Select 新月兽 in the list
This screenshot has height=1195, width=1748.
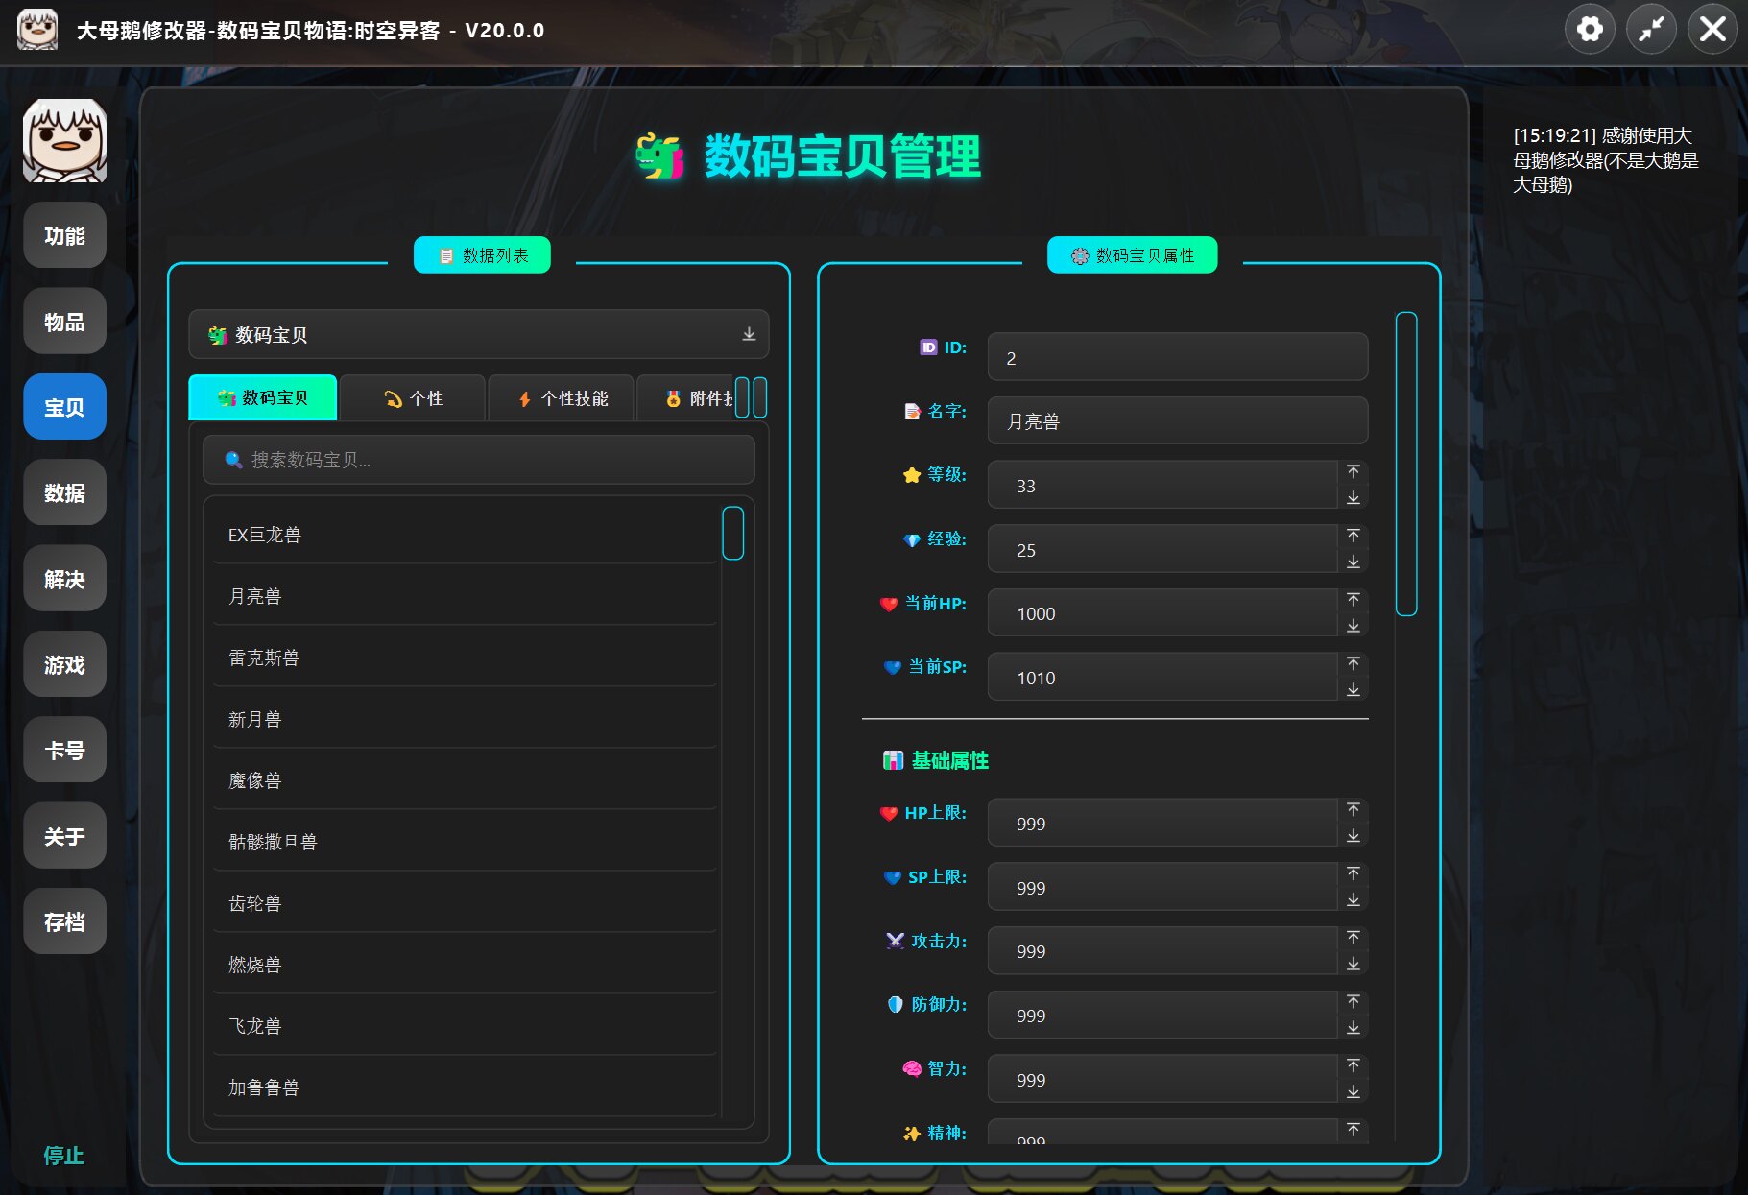coord(465,719)
